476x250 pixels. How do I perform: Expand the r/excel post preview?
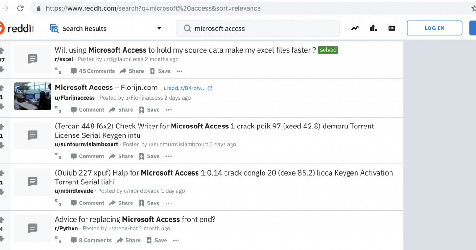[58, 71]
